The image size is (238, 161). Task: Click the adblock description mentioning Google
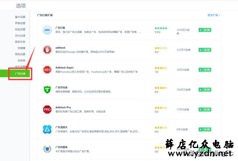pos(85,52)
